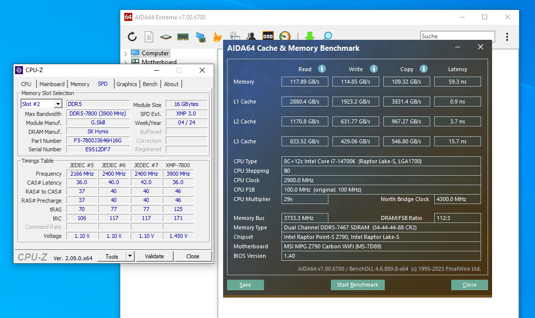
Task: Open the About tab in CPU-Z
Action: coord(171,84)
